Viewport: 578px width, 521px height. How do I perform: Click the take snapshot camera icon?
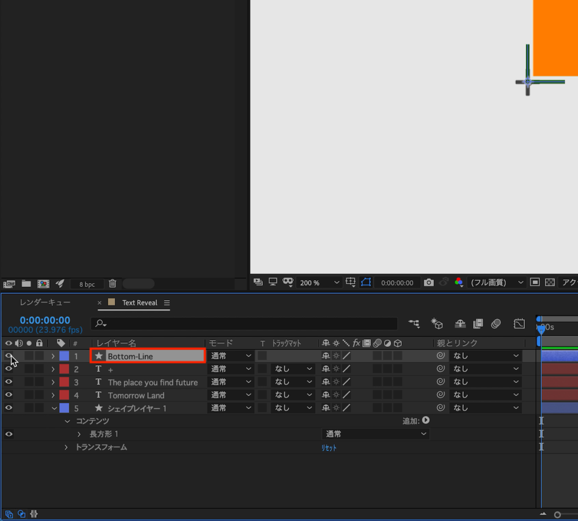[429, 282]
